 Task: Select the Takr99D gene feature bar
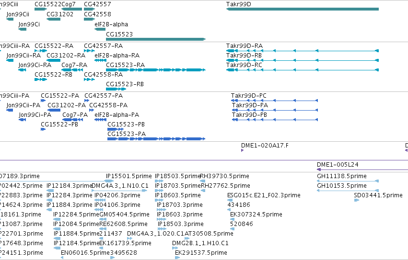(303, 9)
